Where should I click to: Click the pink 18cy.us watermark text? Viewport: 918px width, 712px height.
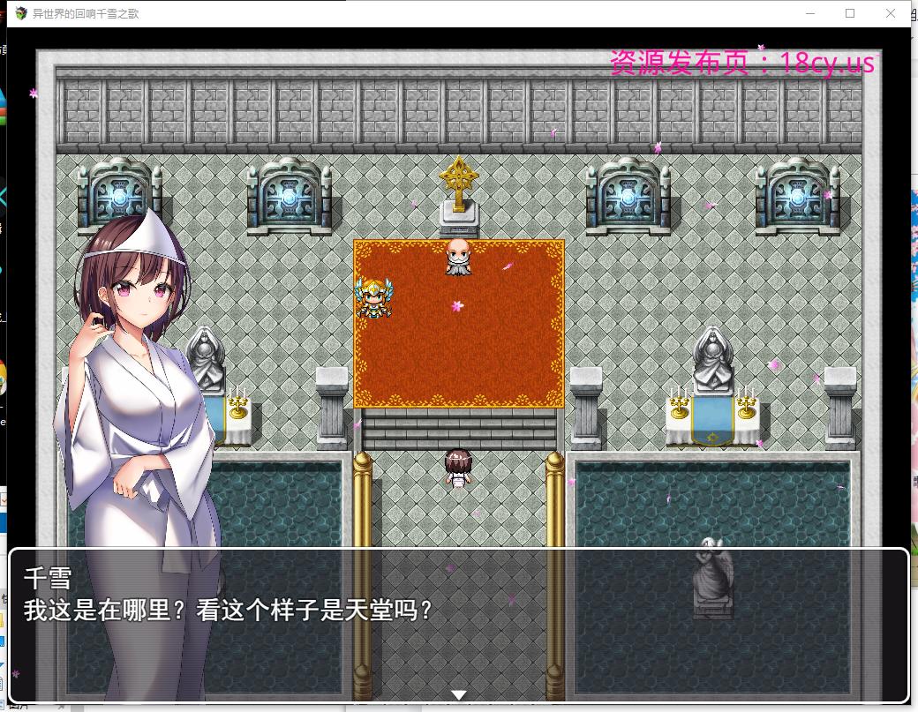click(741, 63)
